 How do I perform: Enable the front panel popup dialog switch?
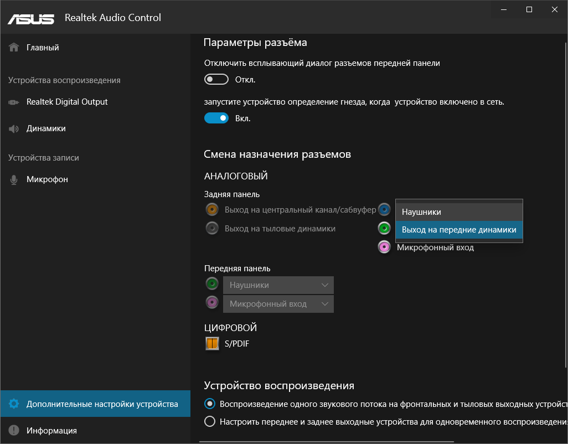click(216, 79)
